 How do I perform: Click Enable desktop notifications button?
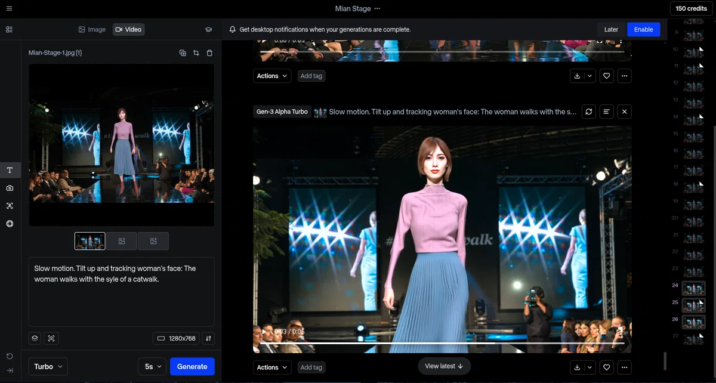pyautogui.click(x=643, y=29)
